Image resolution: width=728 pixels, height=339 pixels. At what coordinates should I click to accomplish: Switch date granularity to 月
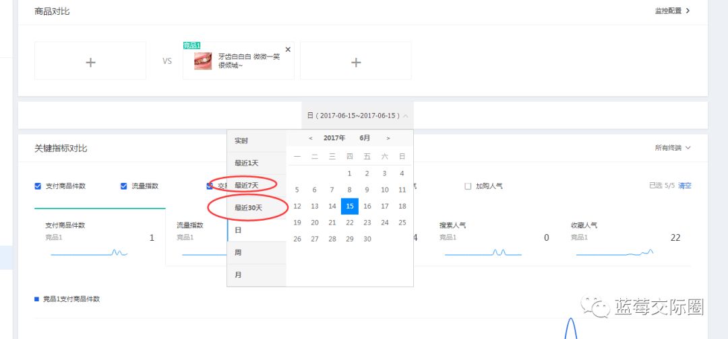pyautogui.click(x=257, y=274)
